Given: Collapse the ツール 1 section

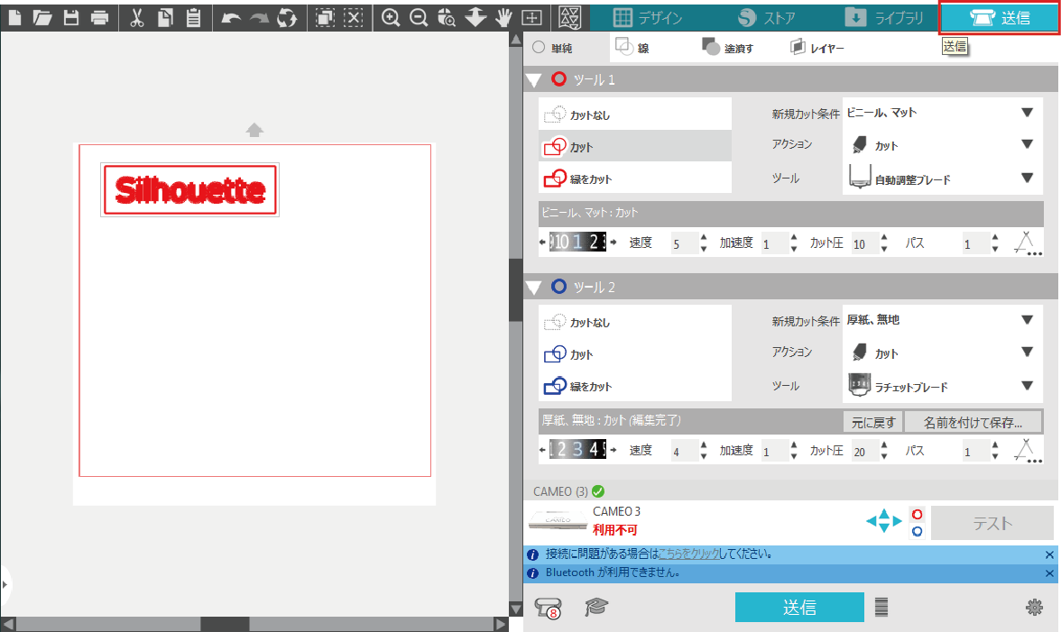Looking at the screenshot, I should click(x=534, y=79).
